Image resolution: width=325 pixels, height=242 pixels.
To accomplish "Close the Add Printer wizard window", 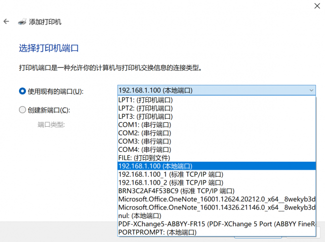I will tap(317, 6).
